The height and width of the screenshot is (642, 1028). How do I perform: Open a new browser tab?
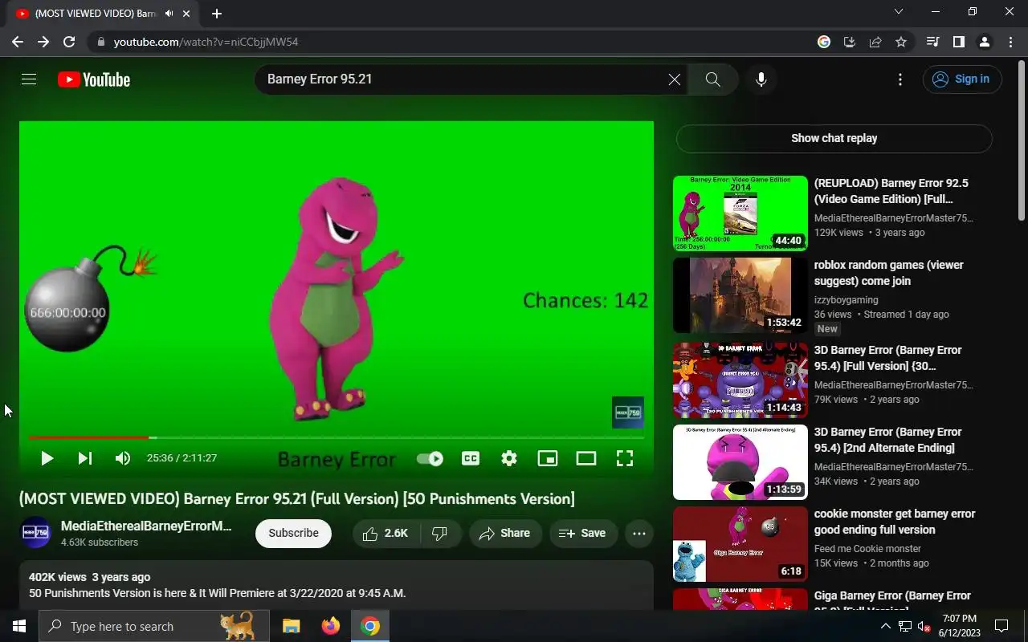point(216,14)
